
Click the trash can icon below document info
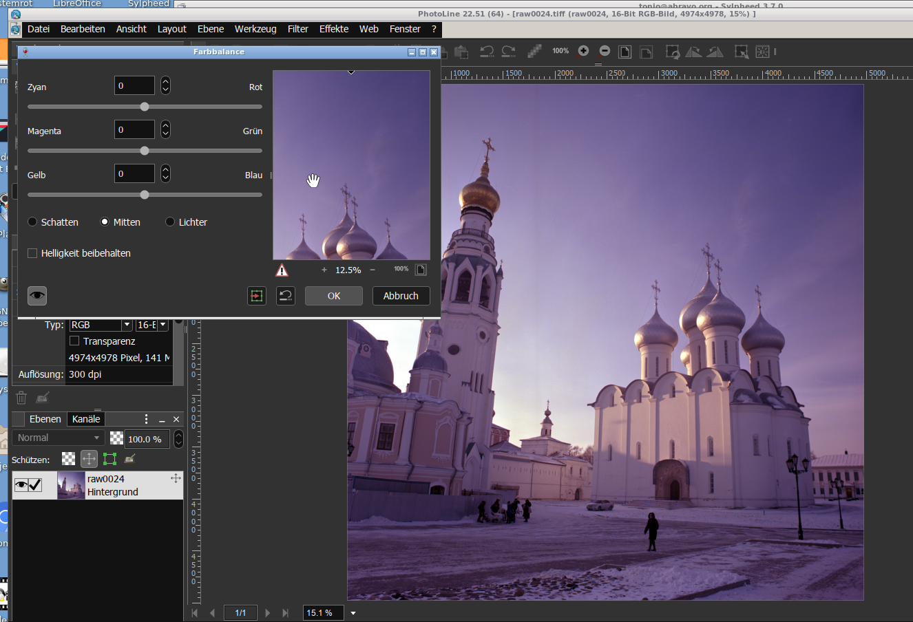[x=21, y=398]
